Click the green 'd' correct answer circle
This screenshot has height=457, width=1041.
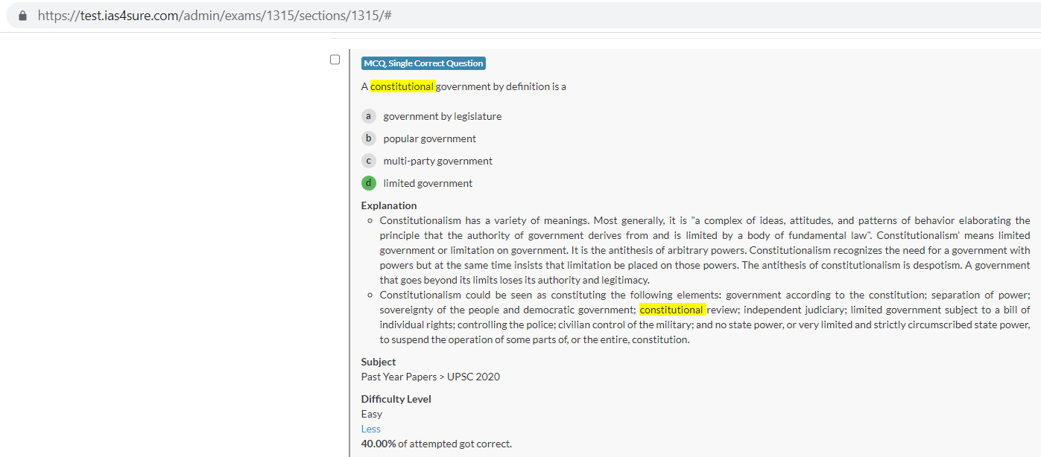368,183
